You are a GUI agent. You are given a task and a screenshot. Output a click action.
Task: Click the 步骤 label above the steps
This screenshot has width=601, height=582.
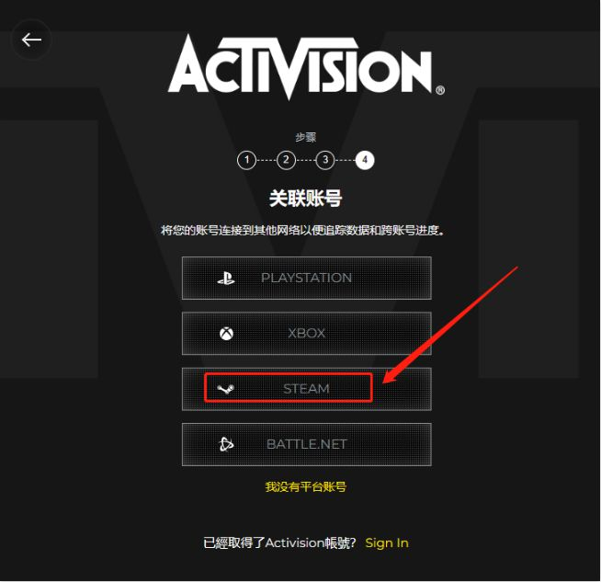(305, 137)
